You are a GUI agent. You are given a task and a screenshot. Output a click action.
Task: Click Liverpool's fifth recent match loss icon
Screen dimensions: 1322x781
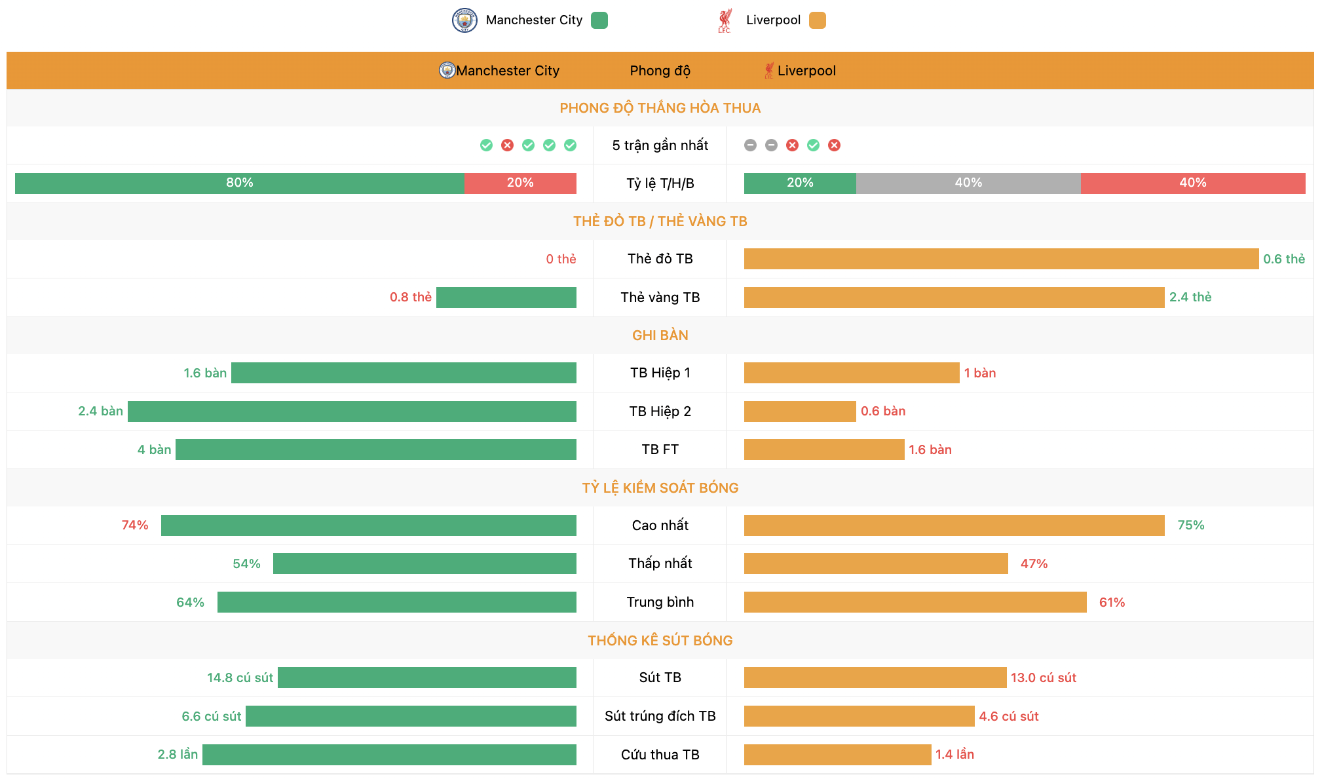tap(834, 145)
